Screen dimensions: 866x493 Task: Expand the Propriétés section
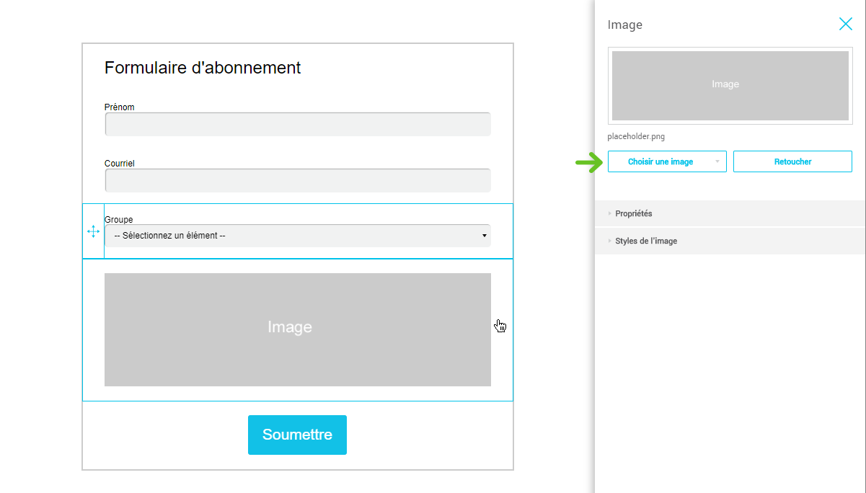[634, 214]
